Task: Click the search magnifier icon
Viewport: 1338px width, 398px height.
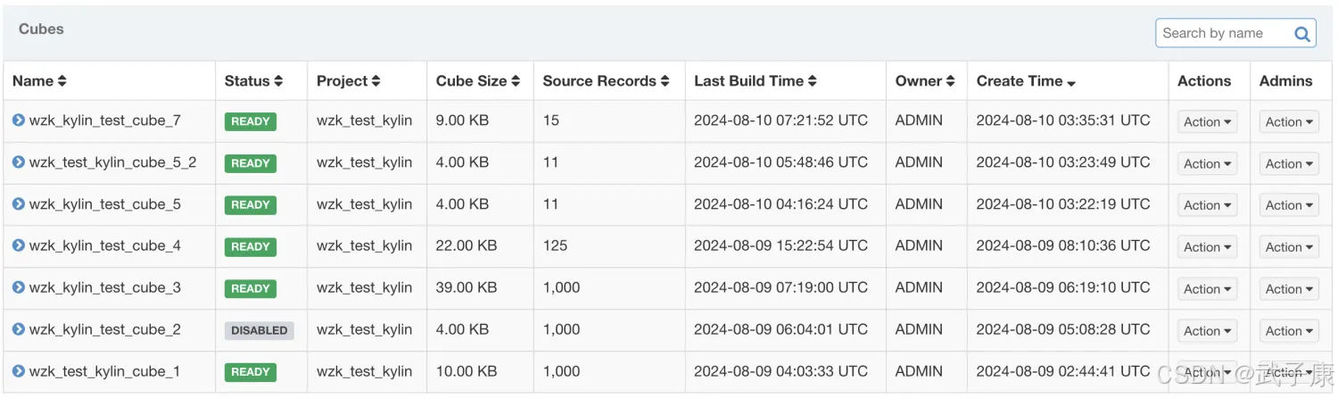Action: [x=1302, y=35]
